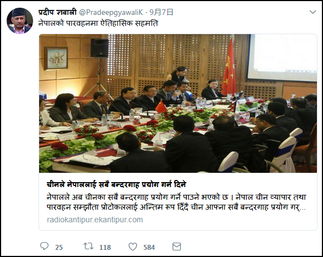This screenshot has width=323, height=257.
Task: Open the author's profile avatar photo
Action: pyautogui.click(x=20, y=21)
